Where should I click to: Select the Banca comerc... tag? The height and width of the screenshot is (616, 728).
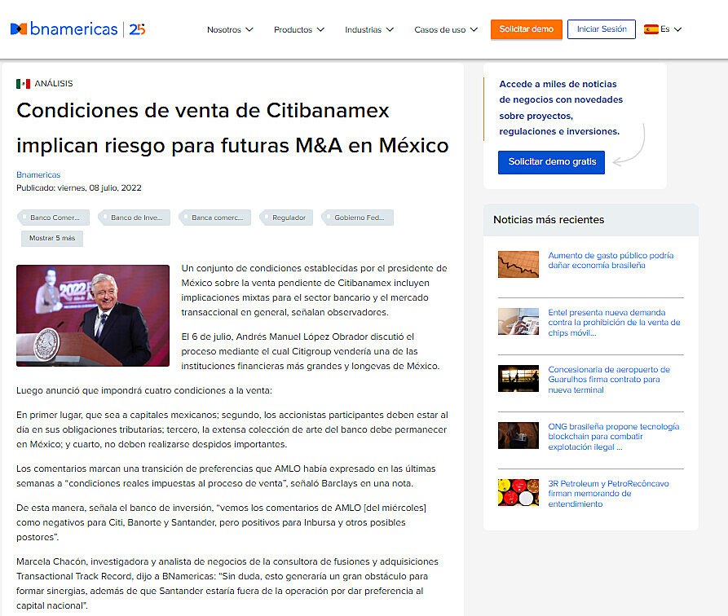(215, 218)
